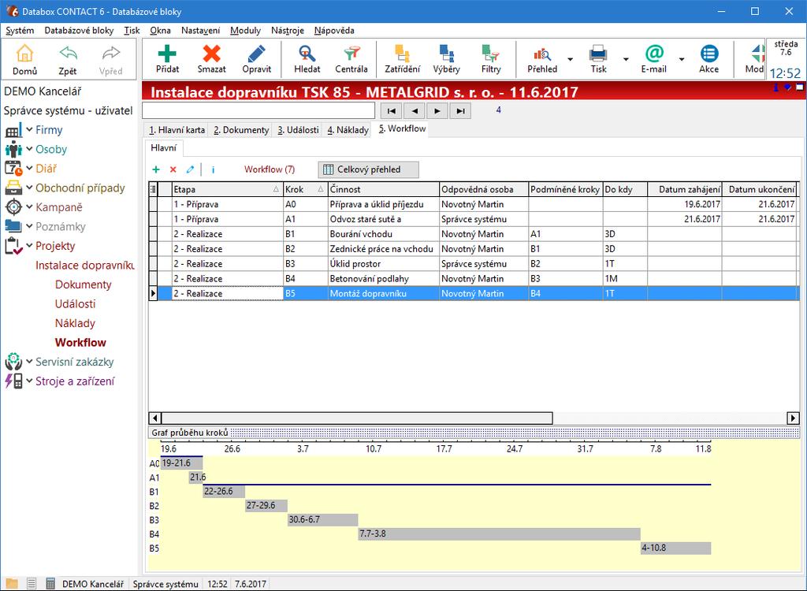The image size is (807, 591).
Task: Click the calculator icon in status bar
Action: (x=50, y=584)
